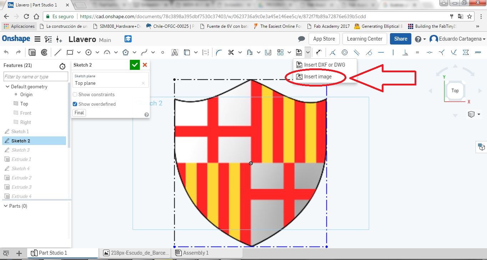Uncheck the Show overdefined checkbox
This screenshot has width=487, height=260.
[x=75, y=104]
